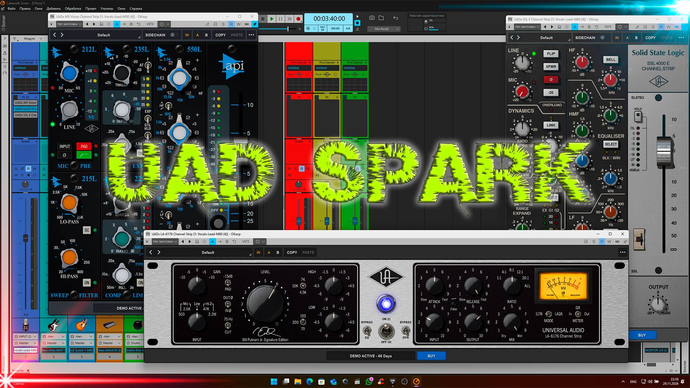Open the Mix Recall dropdown
The height and width of the screenshot is (388, 690).
point(397,29)
